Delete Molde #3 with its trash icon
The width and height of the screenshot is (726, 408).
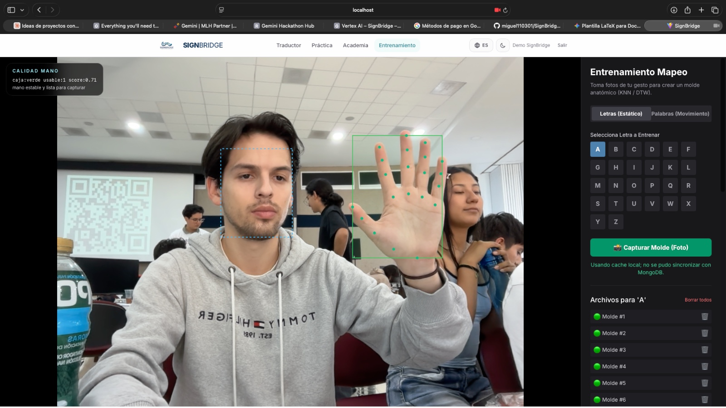click(x=705, y=350)
